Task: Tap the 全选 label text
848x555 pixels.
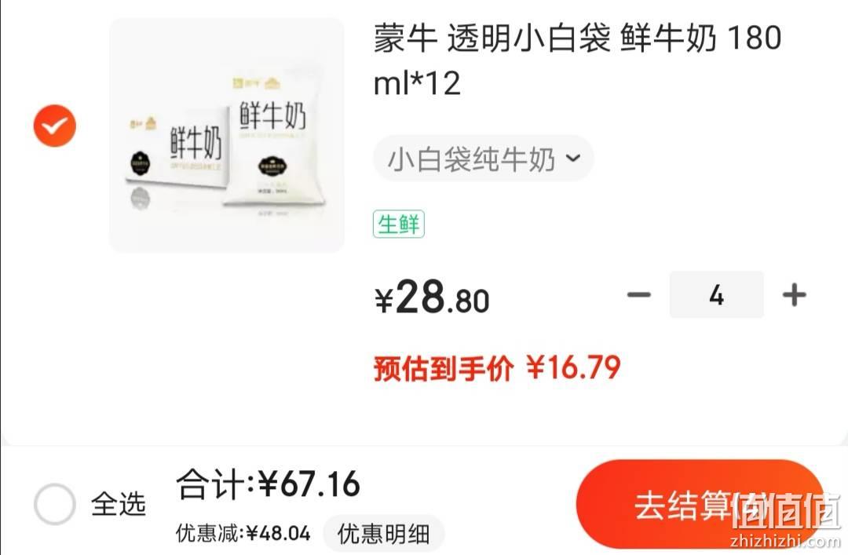Action: [119, 504]
